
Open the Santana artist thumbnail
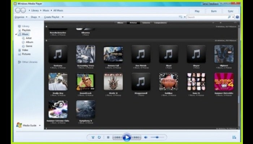(58, 54)
